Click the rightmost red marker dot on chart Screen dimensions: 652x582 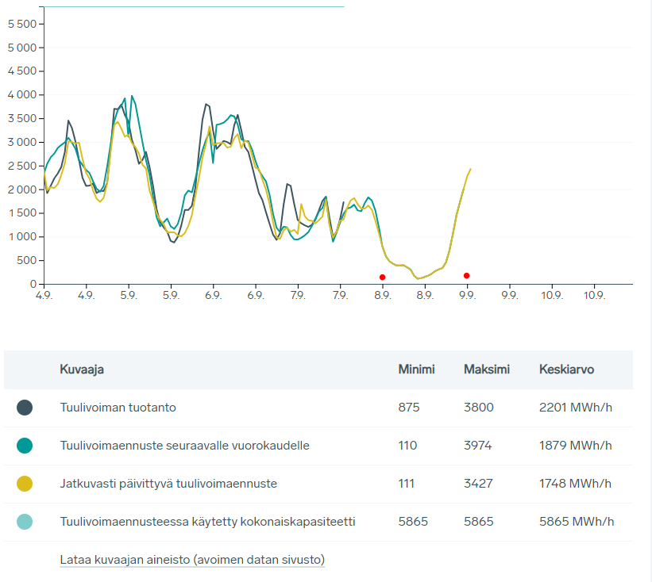point(466,276)
